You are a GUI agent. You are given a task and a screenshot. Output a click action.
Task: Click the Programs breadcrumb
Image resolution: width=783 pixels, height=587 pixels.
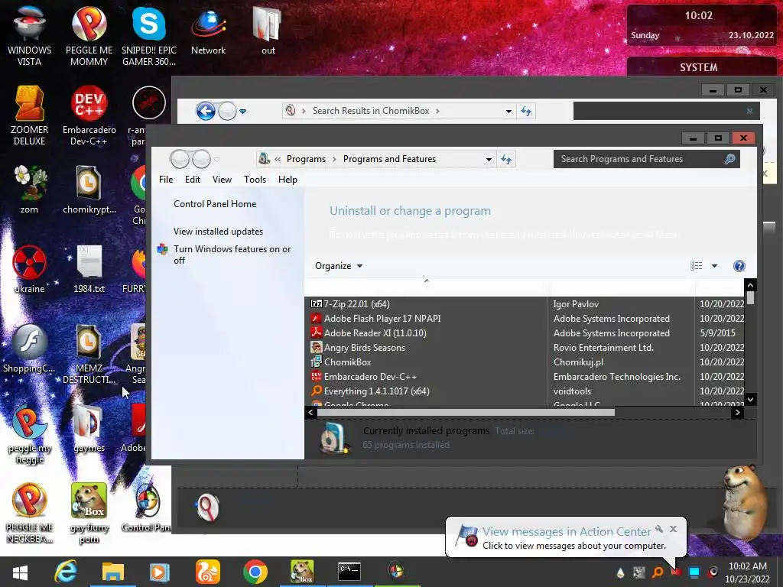click(306, 159)
